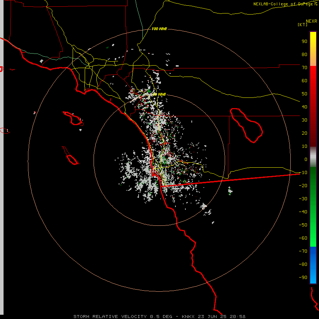The width and height of the screenshot is (319, 319).
Task: Click the 30 knot scale label
Action: pyautogui.click(x=304, y=120)
